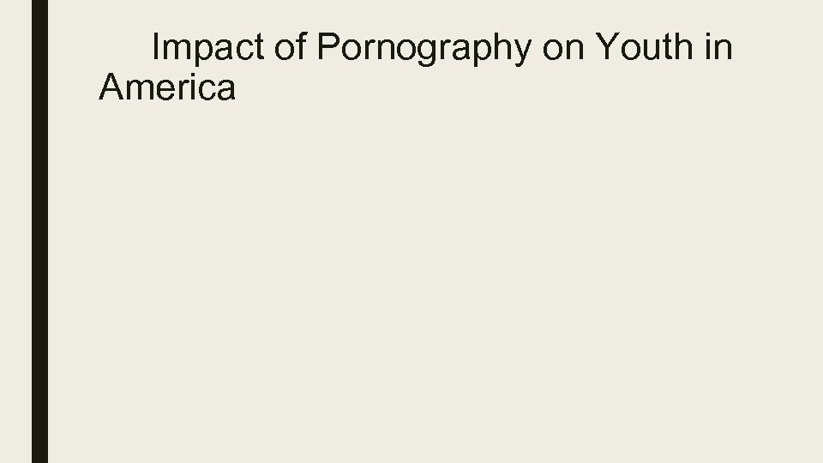Click the indent space before "Impact"
The image size is (823, 463).
coord(124,49)
